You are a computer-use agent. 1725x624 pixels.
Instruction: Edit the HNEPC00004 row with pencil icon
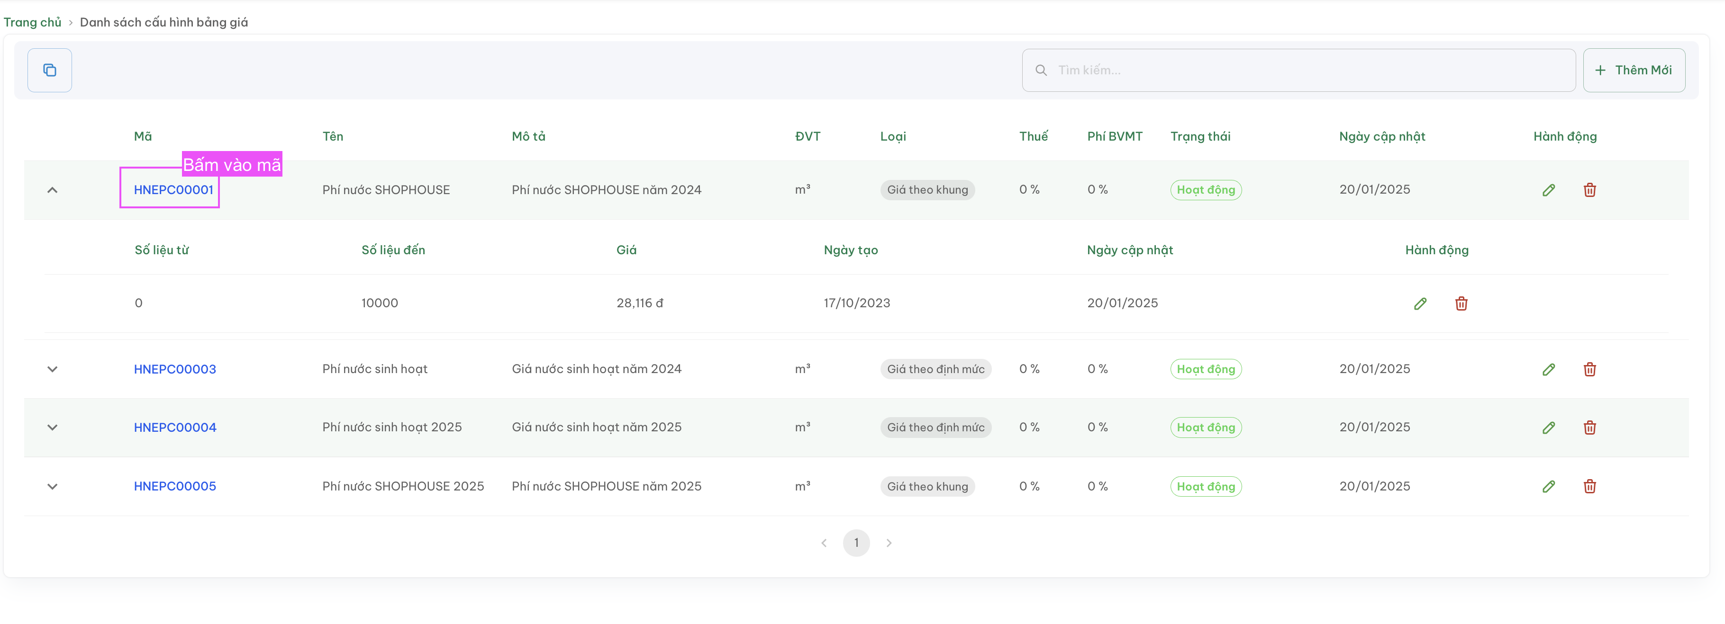pyautogui.click(x=1548, y=428)
